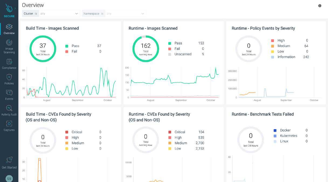
Task: Toggle the Unscanned legend entry in Runtime Images
Action: point(183,54)
